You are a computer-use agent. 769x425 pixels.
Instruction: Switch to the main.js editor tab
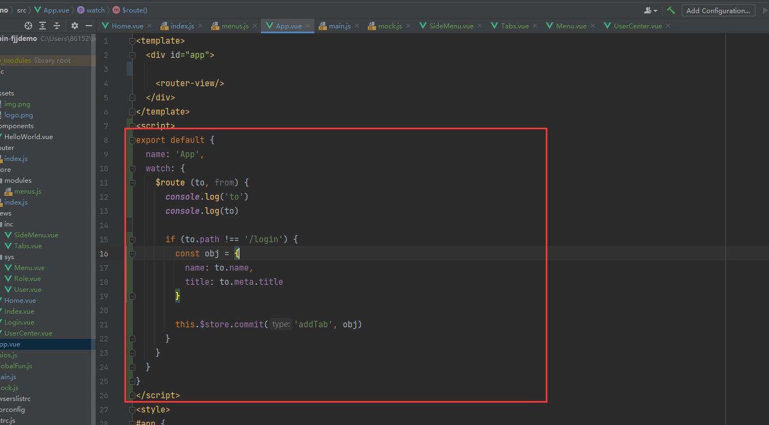click(340, 26)
